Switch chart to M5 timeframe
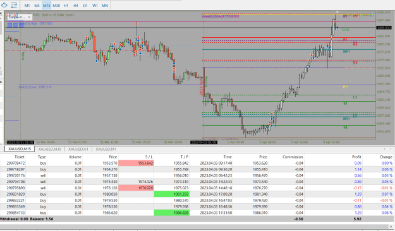Image resolution: width=395 pixels, height=231 pixels. point(37,5)
